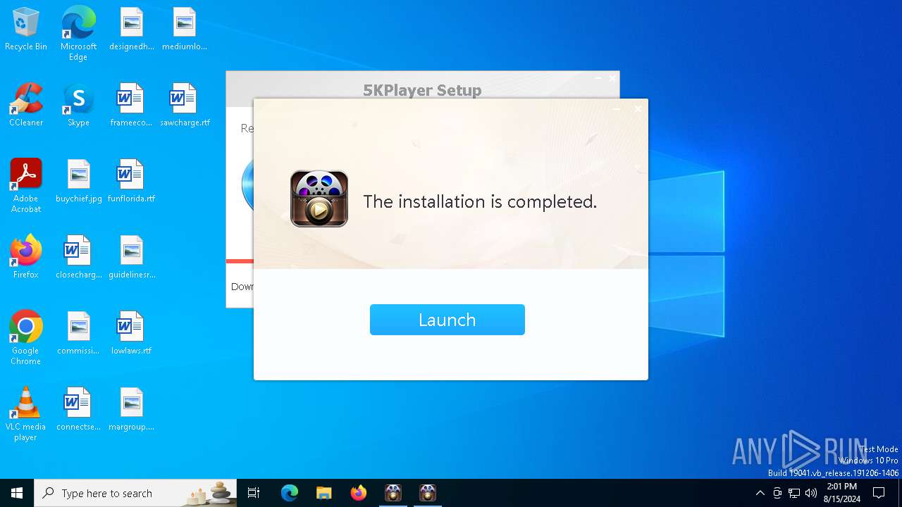Minimize the 5KPlayer Setup background window

pyautogui.click(x=598, y=79)
